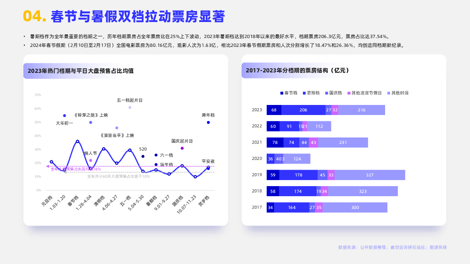Click the 五一档 x-axis label

(x=126, y=201)
